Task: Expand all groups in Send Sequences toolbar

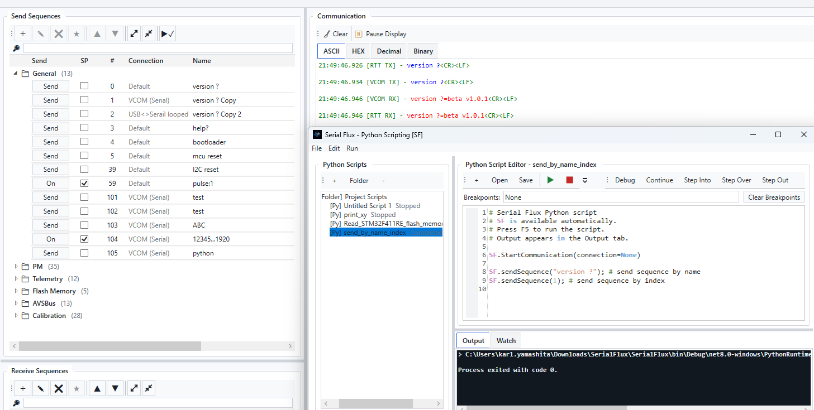Action: pyautogui.click(x=134, y=34)
